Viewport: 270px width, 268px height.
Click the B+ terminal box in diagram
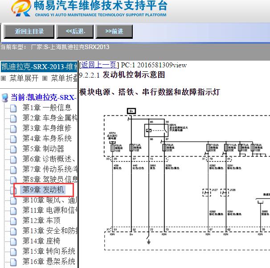pyautogui.click(x=131, y=111)
